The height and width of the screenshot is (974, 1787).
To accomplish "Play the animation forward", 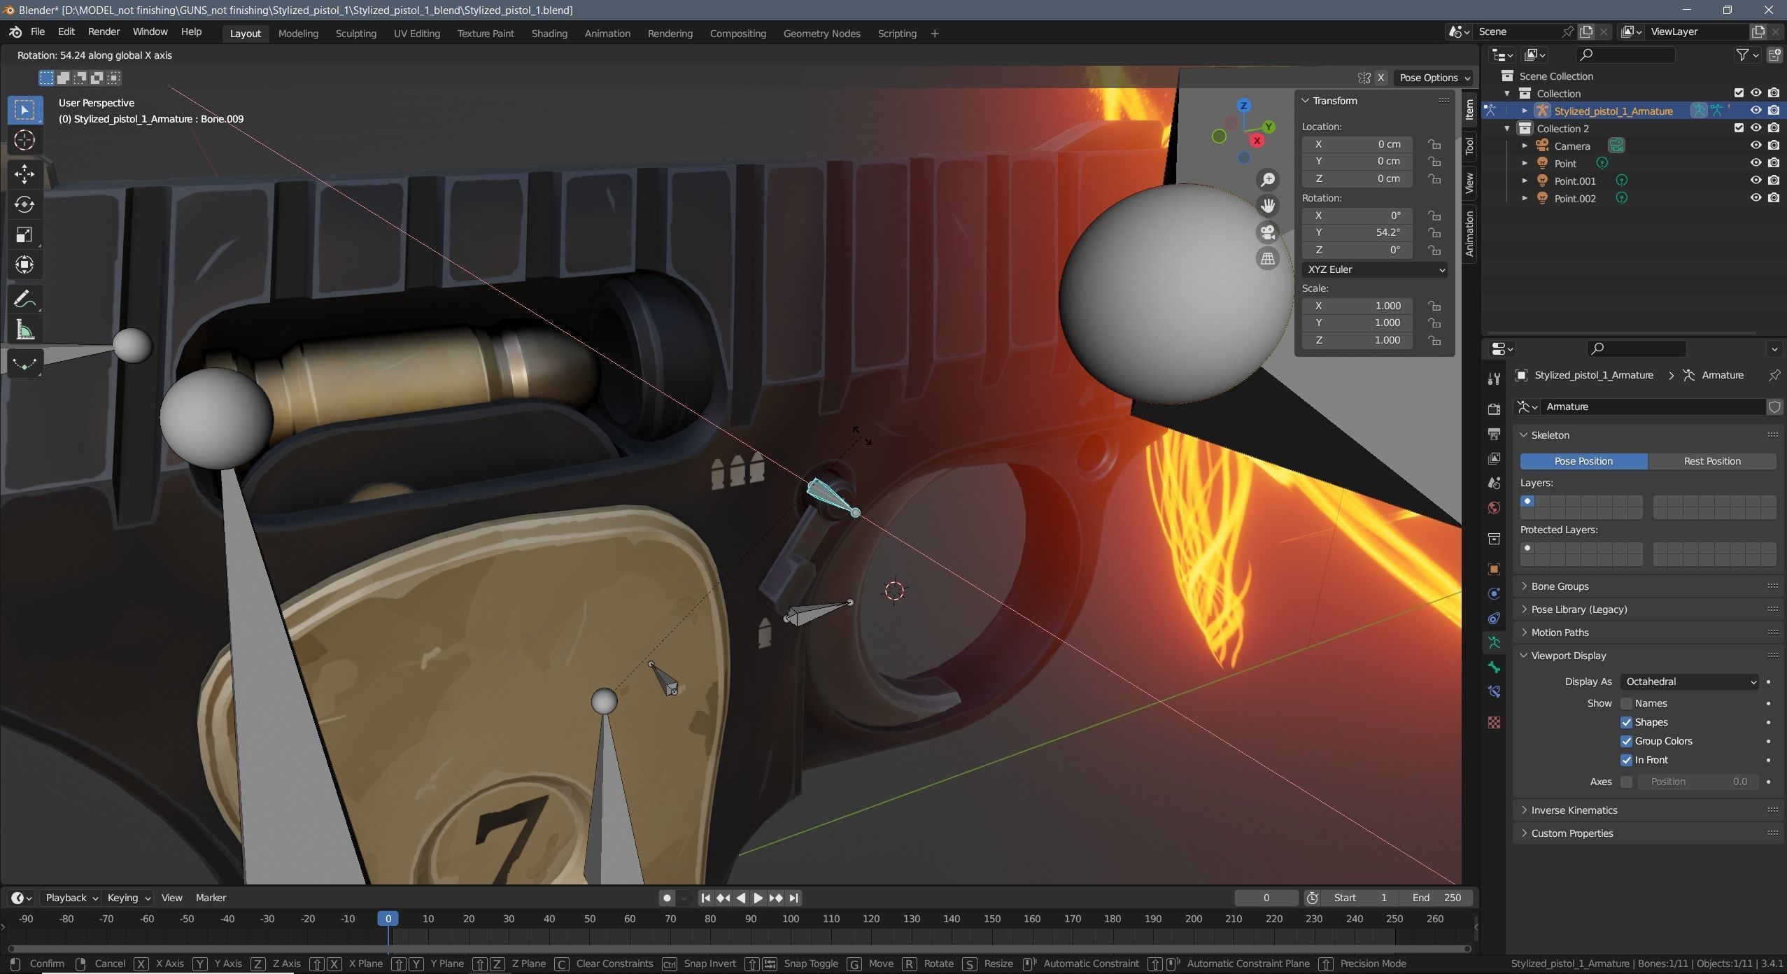I will pyautogui.click(x=758, y=898).
